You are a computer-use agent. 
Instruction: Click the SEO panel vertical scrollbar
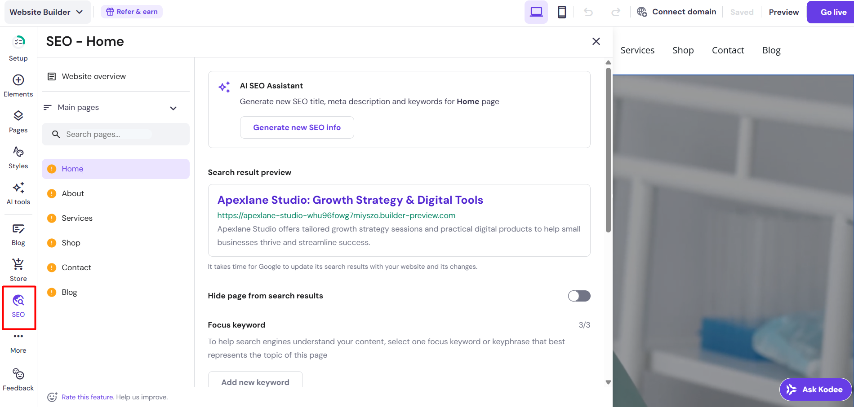[608, 150]
